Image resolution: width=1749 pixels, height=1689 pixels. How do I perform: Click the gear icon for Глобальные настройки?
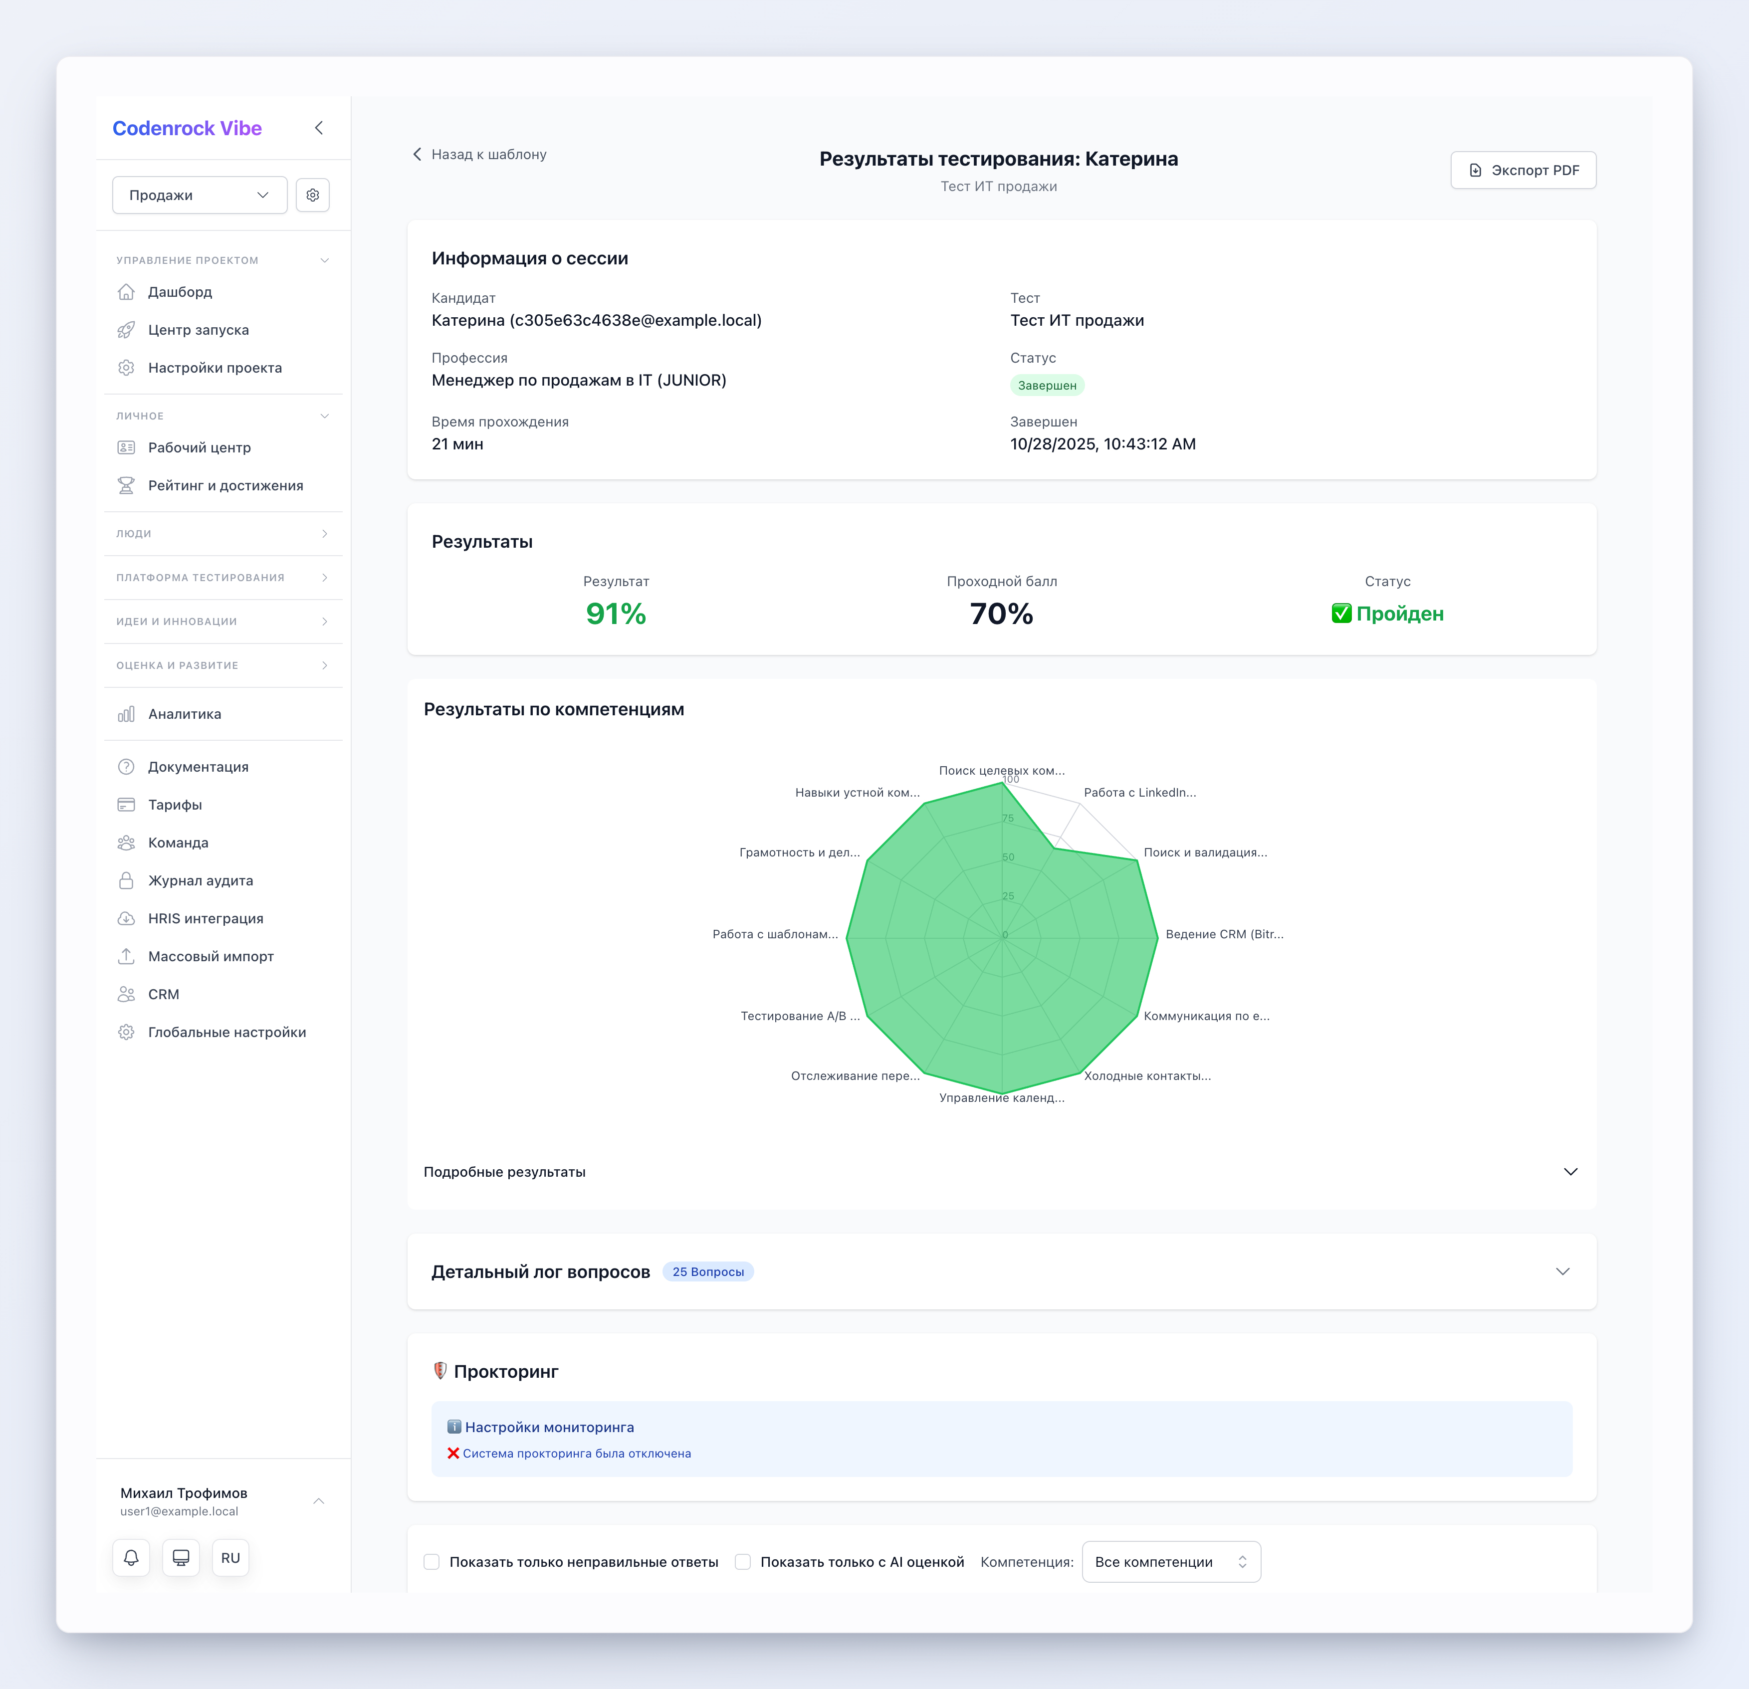point(127,1033)
